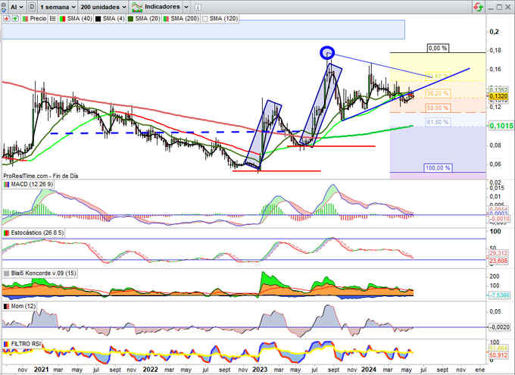Screen dimensions: 515x375
Task: Open the 200 unidades dropdown
Action: click(103, 7)
